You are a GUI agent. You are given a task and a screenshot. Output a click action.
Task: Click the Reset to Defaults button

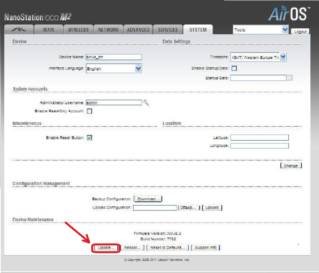click(x=168, y=248)
